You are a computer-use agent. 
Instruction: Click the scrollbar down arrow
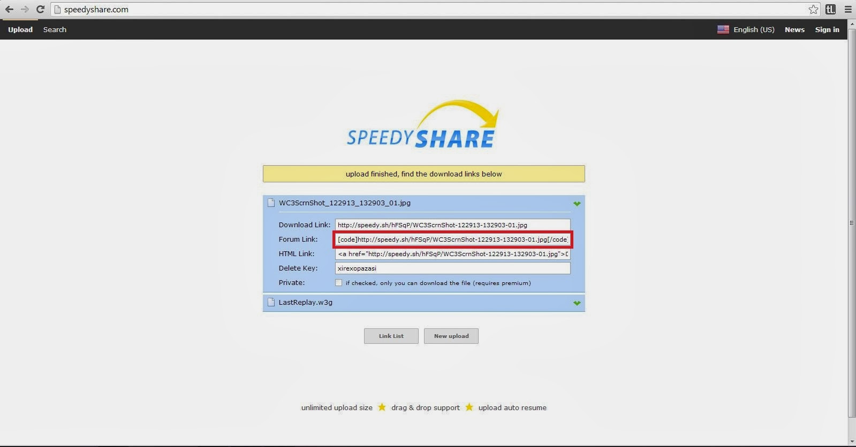tap(852, 441)
